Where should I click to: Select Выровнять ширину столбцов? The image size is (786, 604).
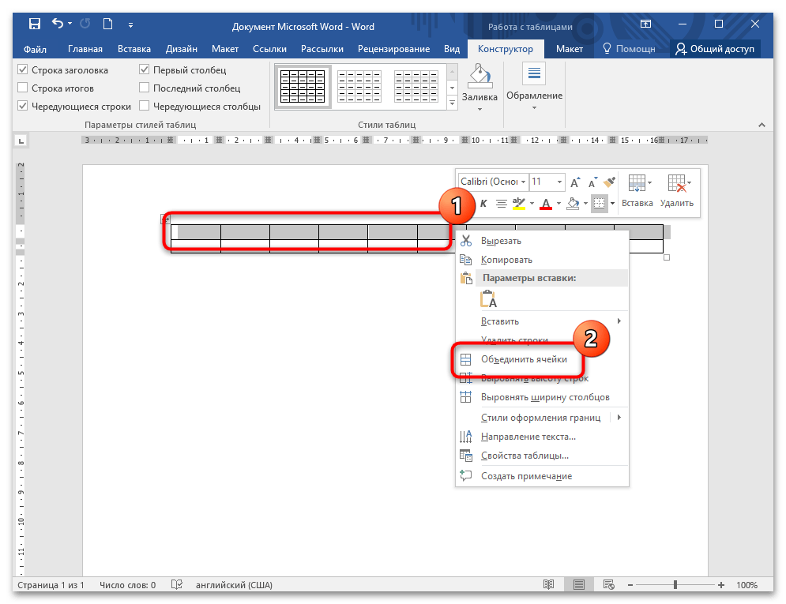click(542, 397)
